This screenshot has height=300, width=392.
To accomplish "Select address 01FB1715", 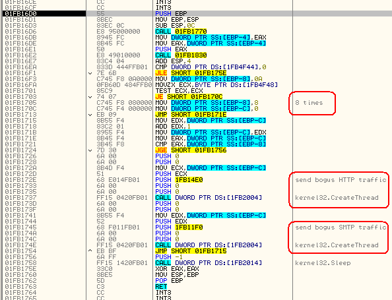I will coord(20,121).
